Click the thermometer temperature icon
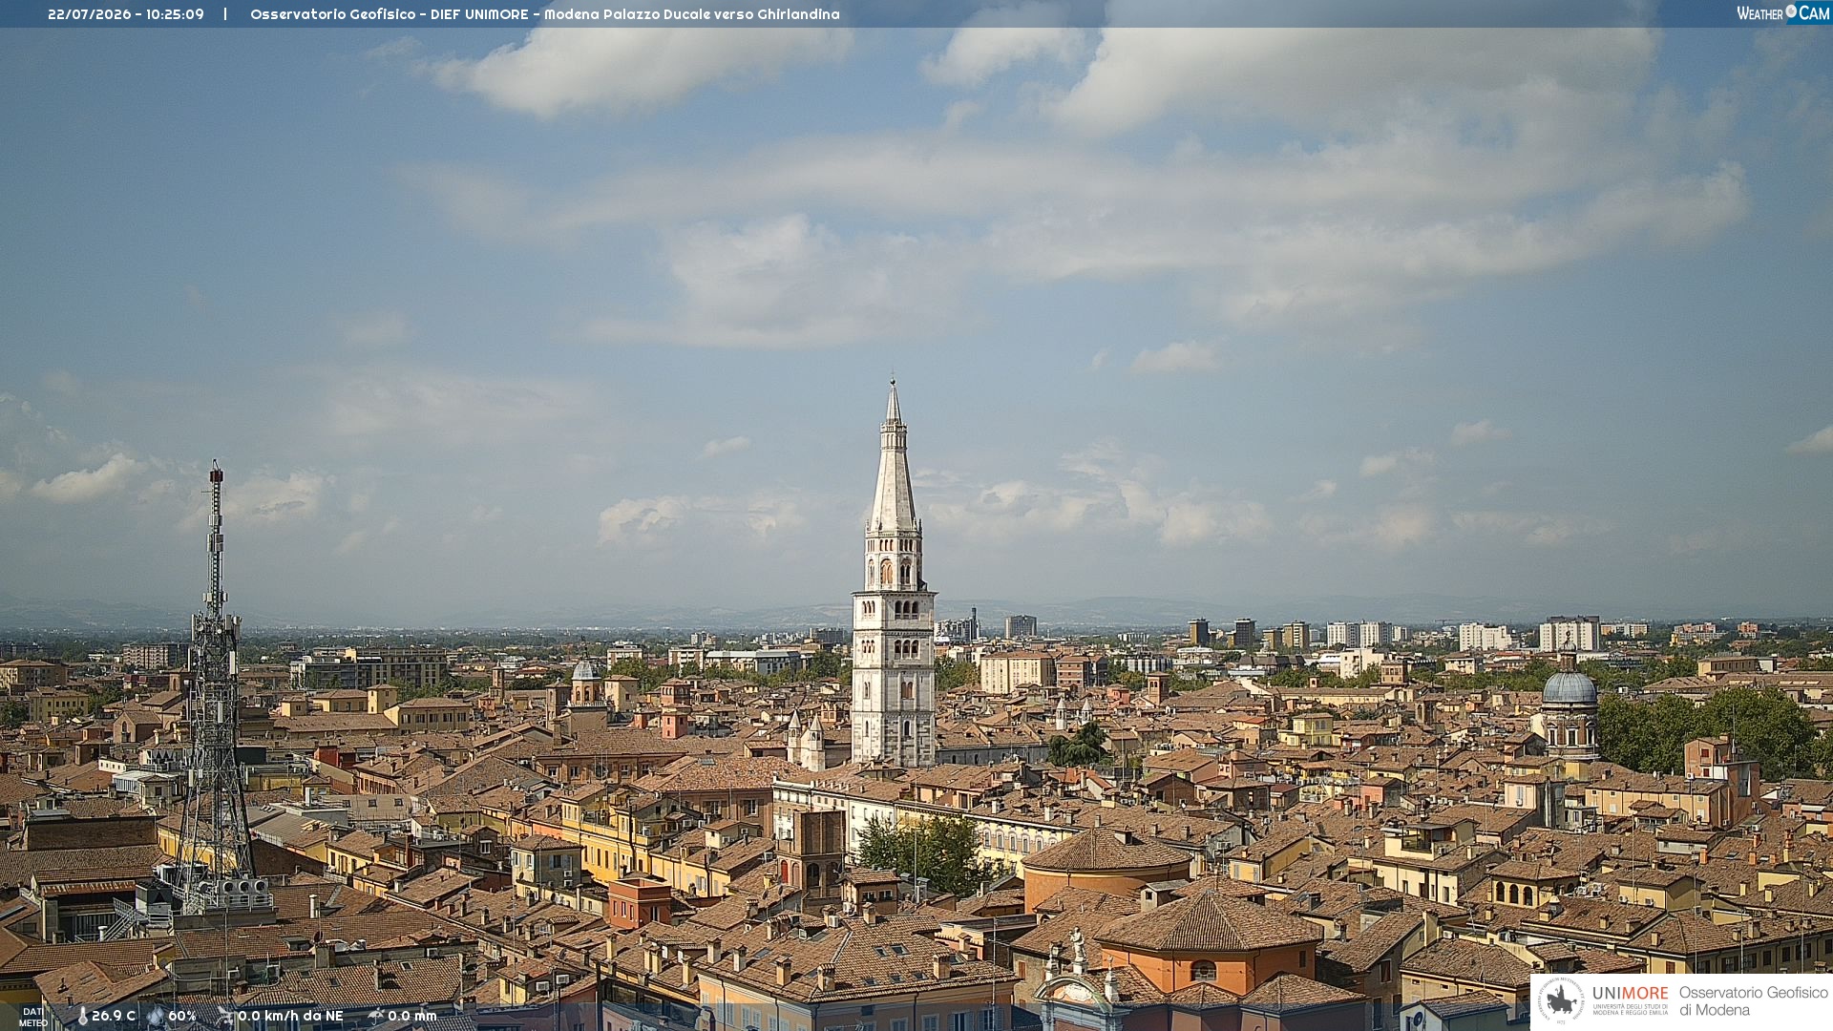The image size is (1833, 1031). click(82, 1017)
